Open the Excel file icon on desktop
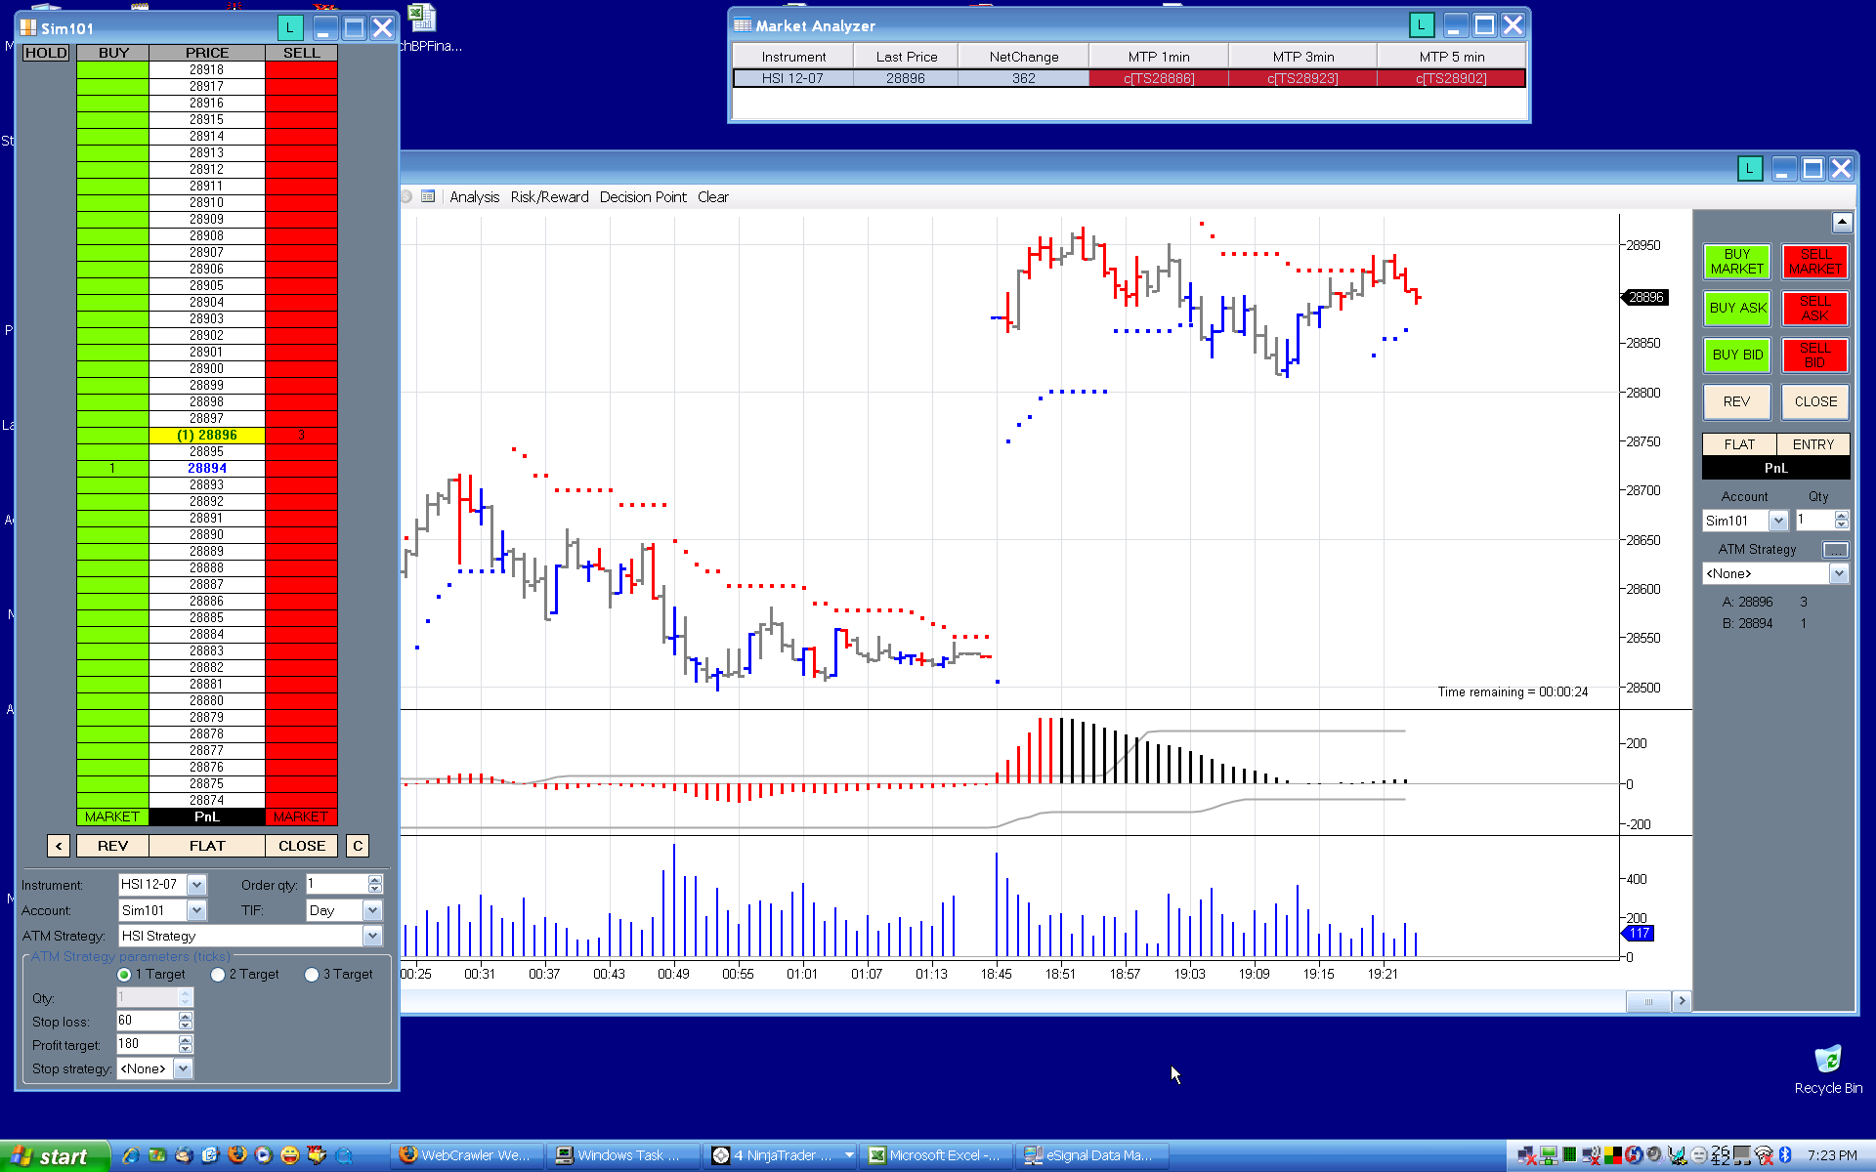The width and height of the screenshot is (1876, 1172). (x=421, y=18)
